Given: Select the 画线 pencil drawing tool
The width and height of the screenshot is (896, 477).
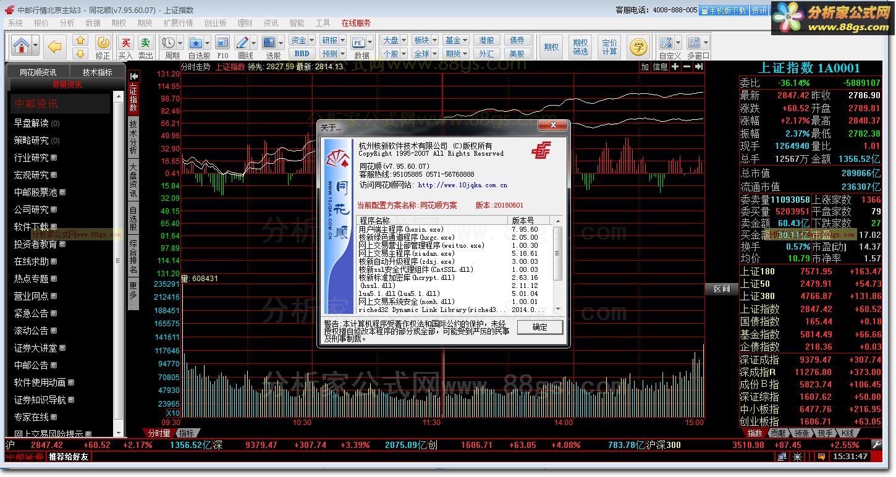Looking at the screenshot, I should coord(242,42).
